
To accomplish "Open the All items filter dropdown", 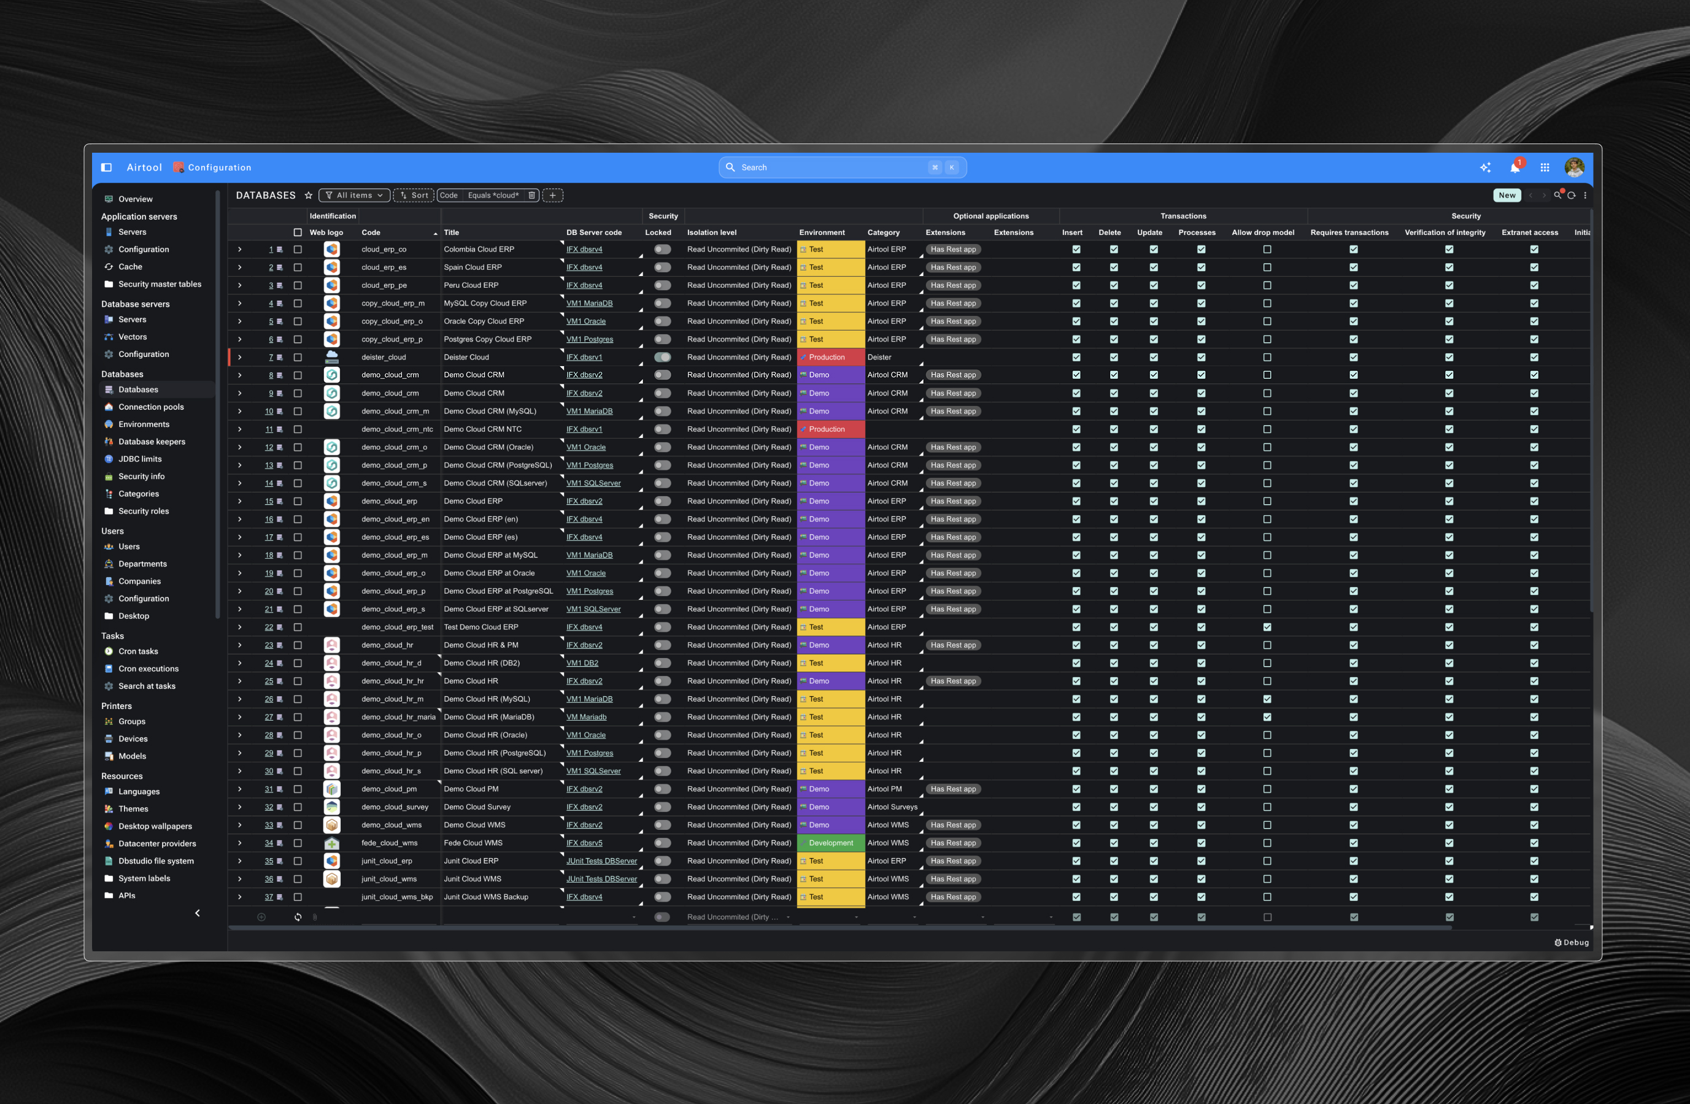I will pos(354,196).
